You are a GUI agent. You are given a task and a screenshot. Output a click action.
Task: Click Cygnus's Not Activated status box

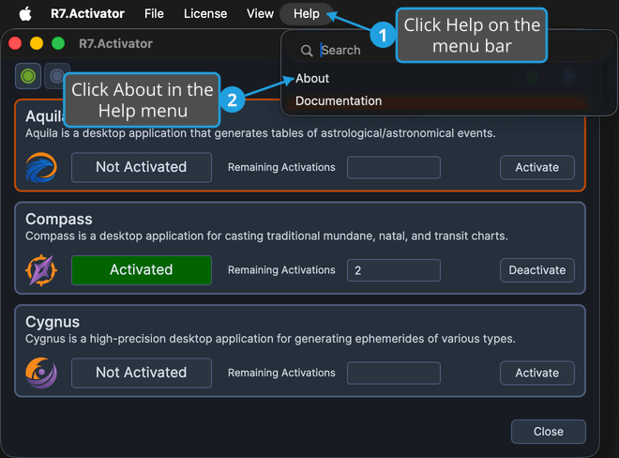(142, 373)
